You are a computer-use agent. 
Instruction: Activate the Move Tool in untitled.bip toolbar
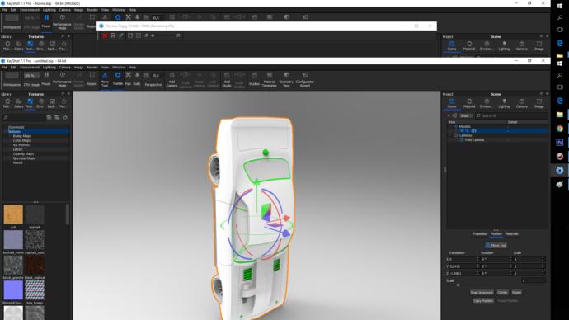coord(105,79)
